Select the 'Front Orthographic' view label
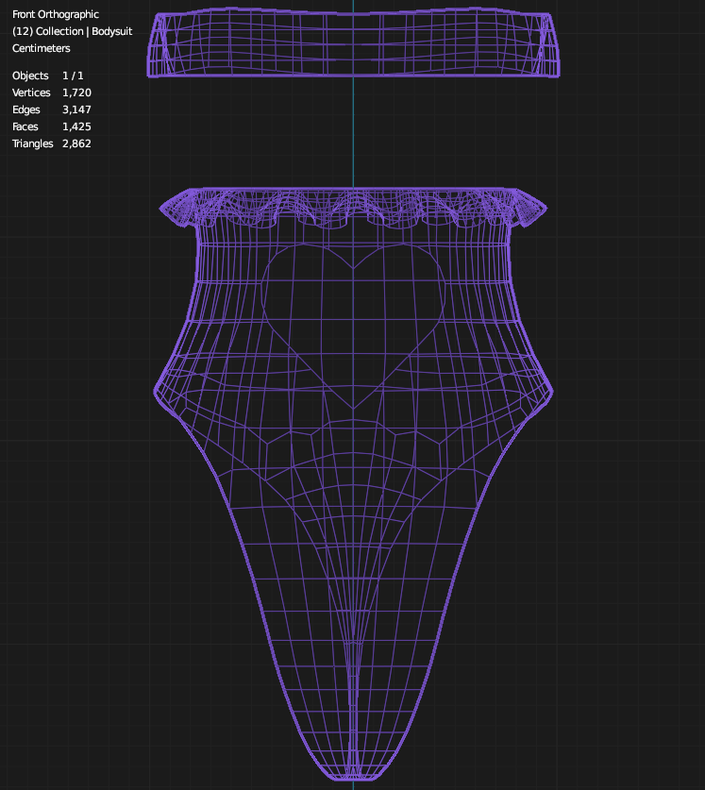705x790 pixels. pos(56,14)
